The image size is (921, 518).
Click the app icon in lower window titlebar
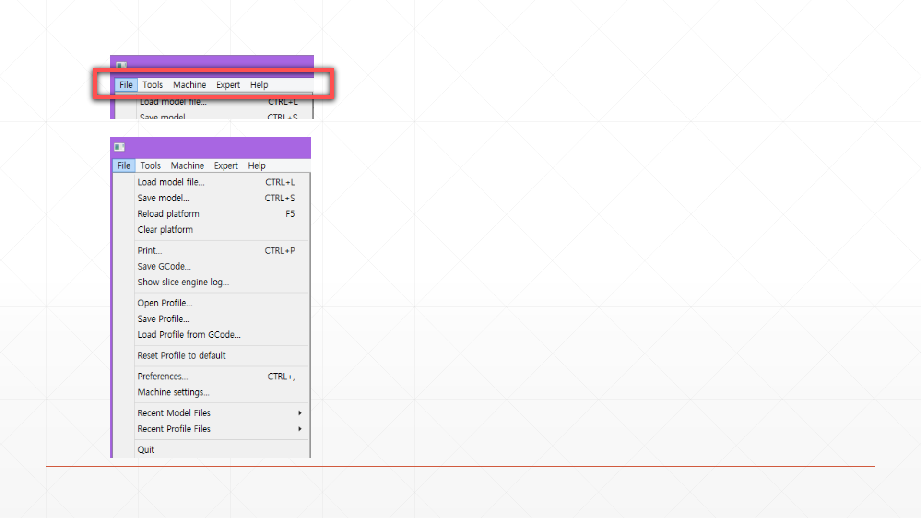119,147
